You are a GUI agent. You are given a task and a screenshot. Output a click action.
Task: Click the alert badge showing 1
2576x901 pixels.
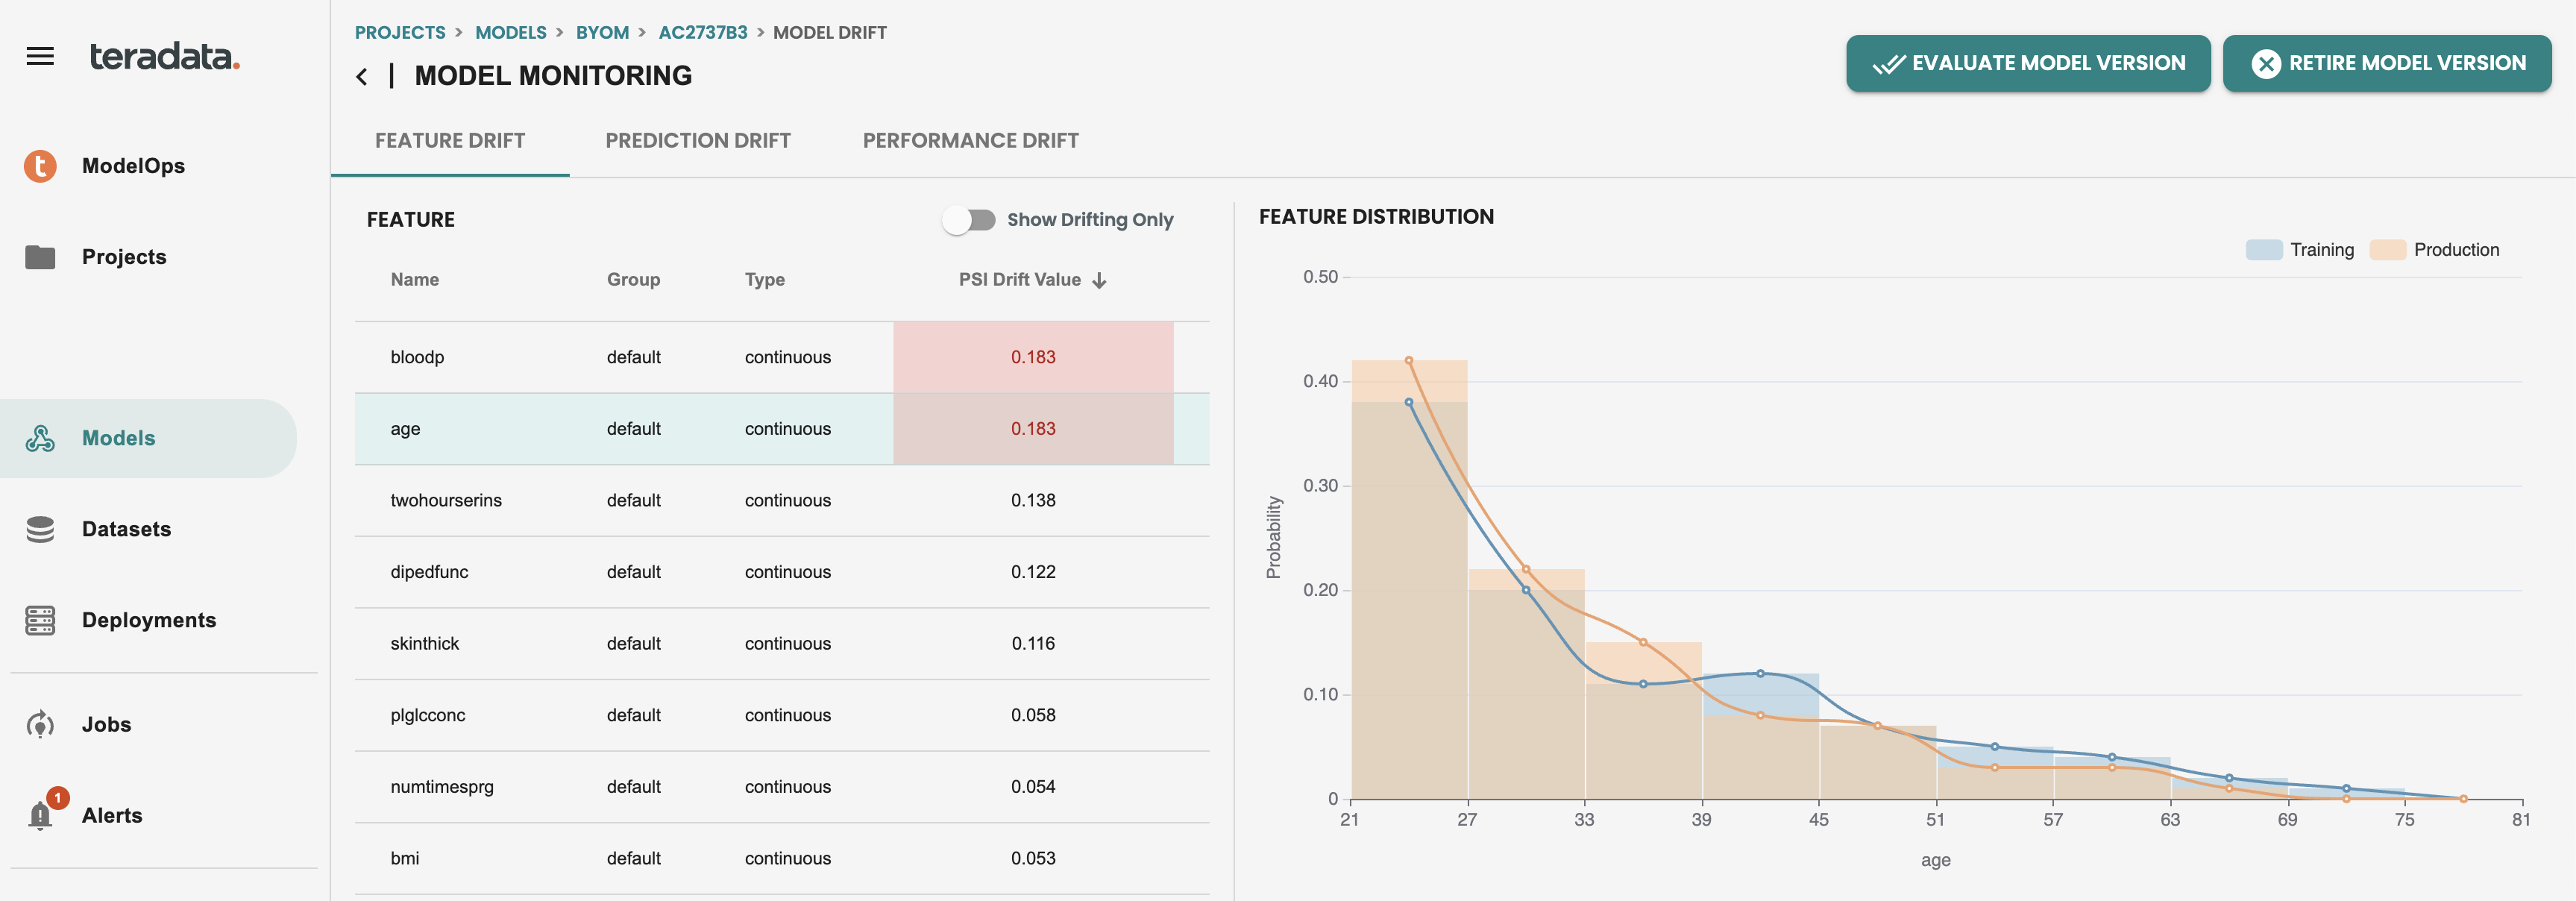58,797
